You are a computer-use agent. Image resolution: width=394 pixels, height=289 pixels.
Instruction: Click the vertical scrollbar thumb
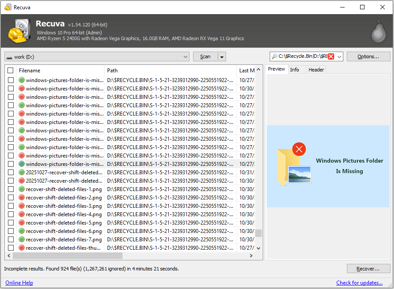(259, 233)
